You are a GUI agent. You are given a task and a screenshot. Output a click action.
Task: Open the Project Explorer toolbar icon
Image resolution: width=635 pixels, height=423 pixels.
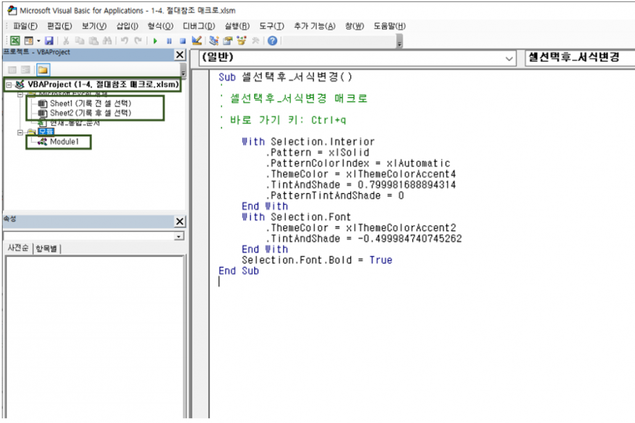(x=214, y=41)
